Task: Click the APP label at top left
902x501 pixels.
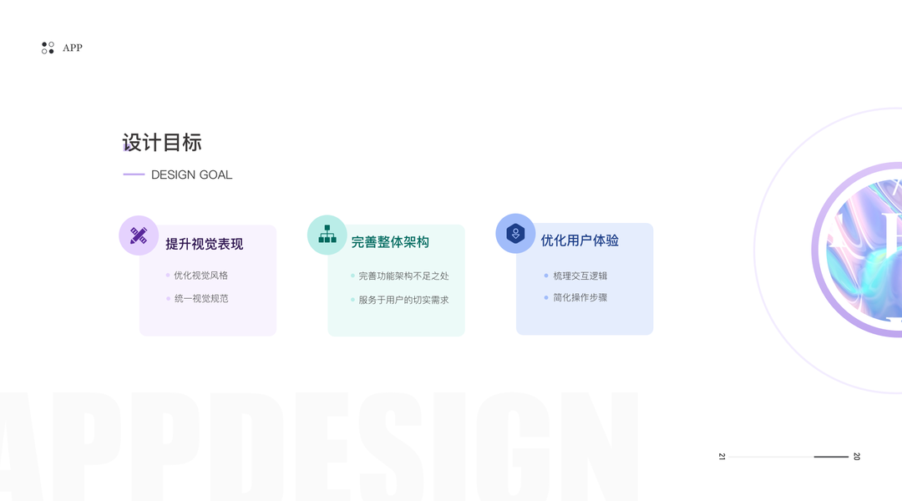Action: tap(73, 48)
